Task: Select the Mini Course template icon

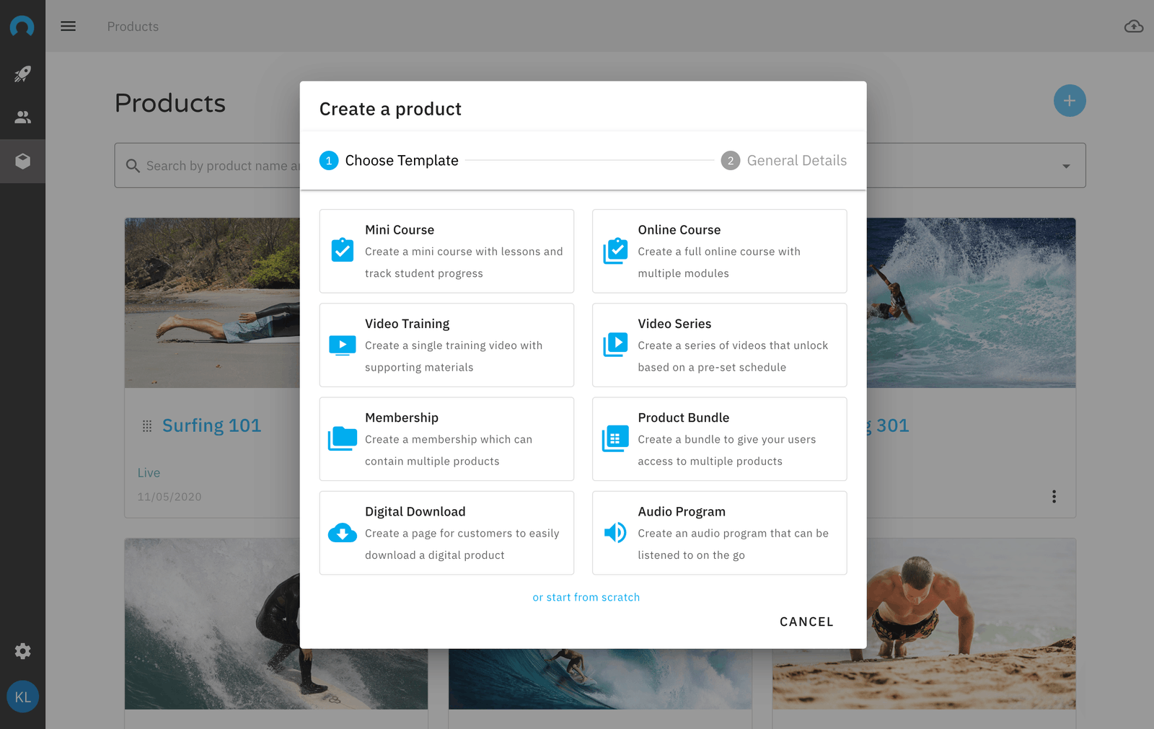Action: [342, 251]
